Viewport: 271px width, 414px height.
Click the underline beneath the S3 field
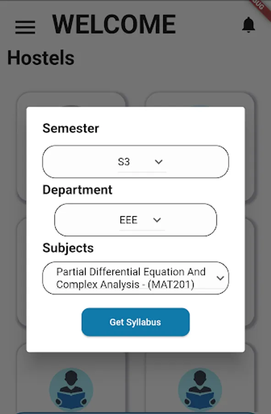(142, 171)
